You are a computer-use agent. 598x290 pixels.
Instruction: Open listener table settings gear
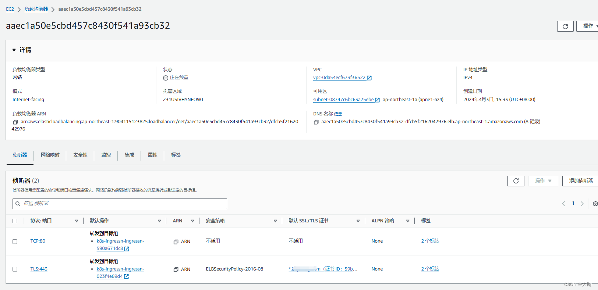(595, 204)
